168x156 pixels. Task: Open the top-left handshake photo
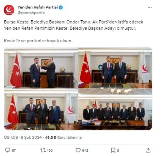click(41, 68)
